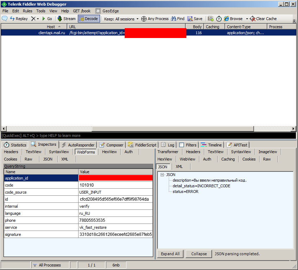Click the comment (speech bubble) toolbar icon
This screenshot has height=270, width=298.
5,19
